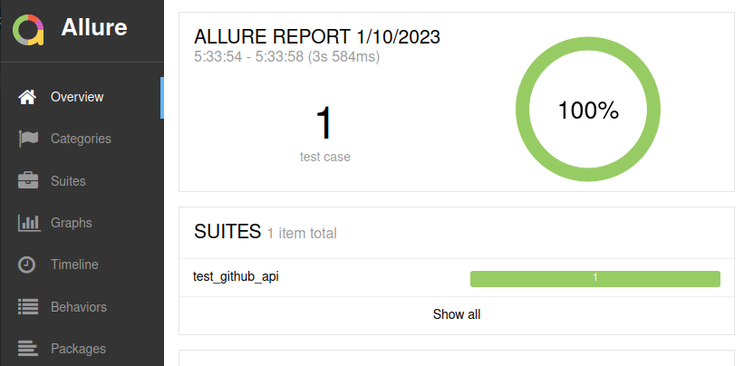Go to the Categories section

[81, 139]
